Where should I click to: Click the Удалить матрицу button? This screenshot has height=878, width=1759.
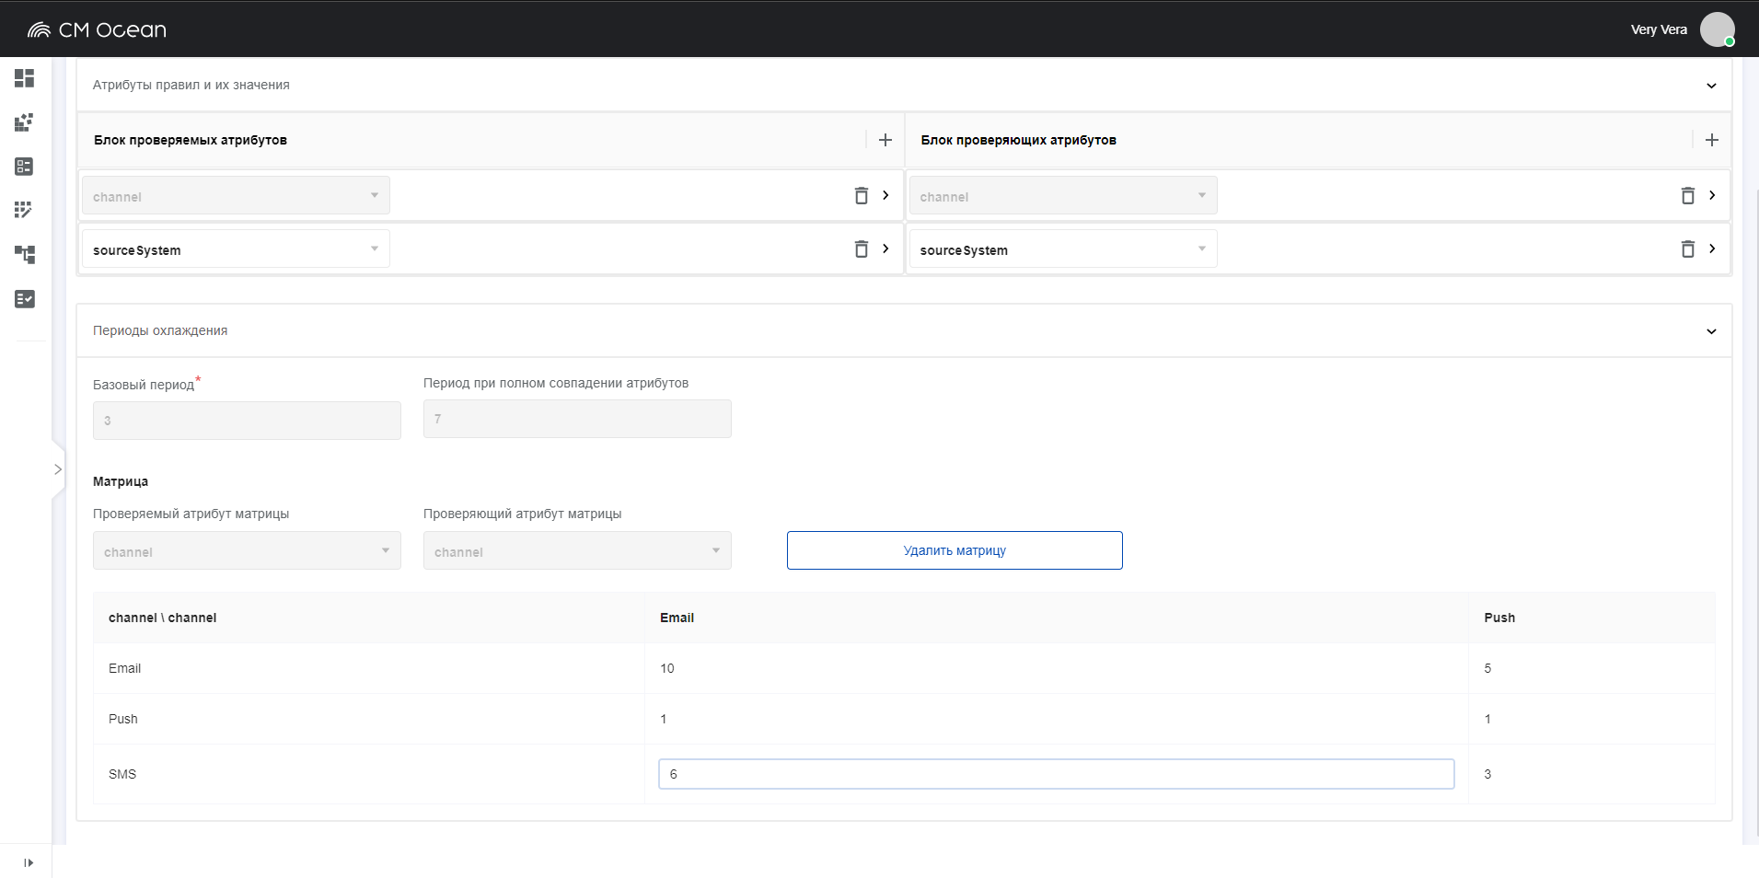954,550
